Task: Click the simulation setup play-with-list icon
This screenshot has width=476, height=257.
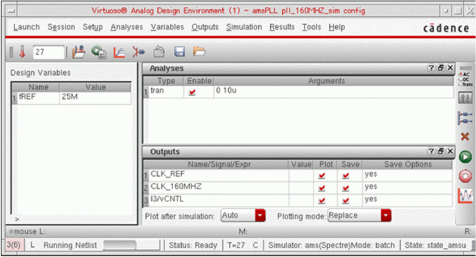Action: pos(99,52)
